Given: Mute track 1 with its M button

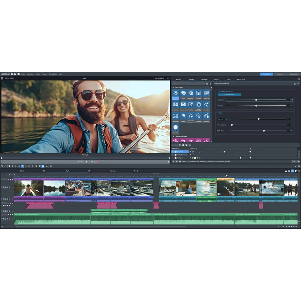Looking at the screenshot, I should (4, 187).
